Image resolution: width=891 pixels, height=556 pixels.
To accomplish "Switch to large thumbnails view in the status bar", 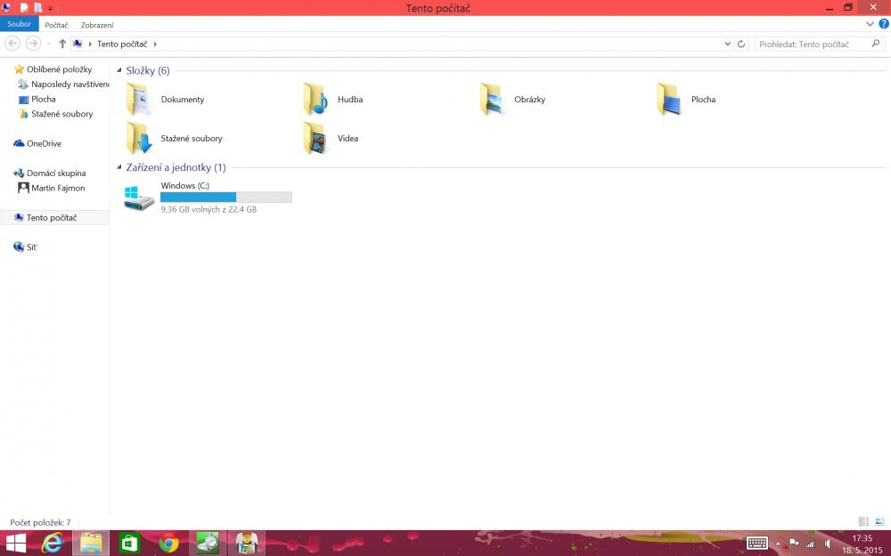I will click(879, 521).
